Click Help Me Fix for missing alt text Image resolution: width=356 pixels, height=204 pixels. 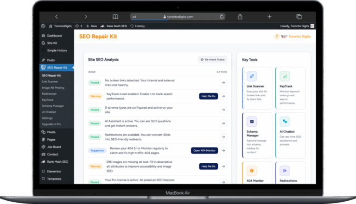point(208,166)
